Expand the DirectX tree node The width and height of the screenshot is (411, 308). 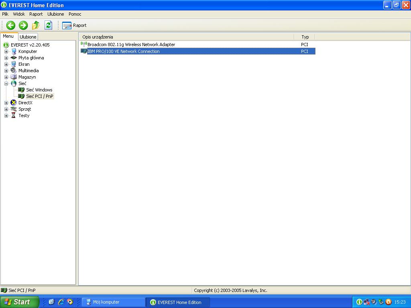[6, 103]
